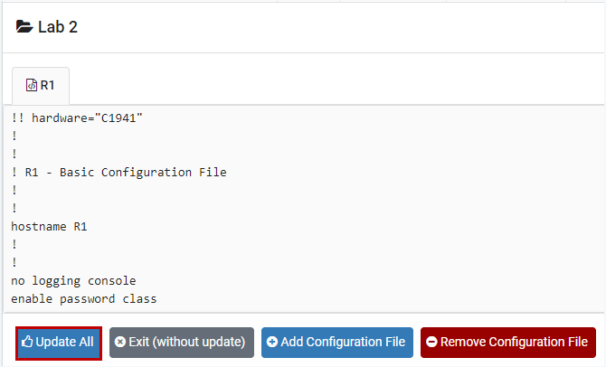Click the plus circle icon for adding configuration
This screenshot has height=367, width=606.
[x=272, y=343]
